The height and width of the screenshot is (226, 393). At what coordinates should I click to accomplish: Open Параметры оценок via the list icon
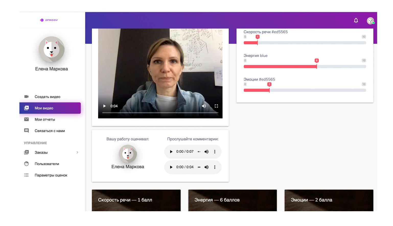point(27,175)
